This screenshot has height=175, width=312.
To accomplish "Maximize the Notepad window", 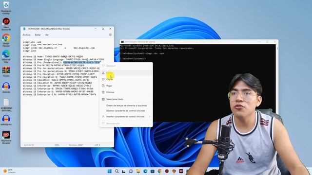I will click(103, 29).
